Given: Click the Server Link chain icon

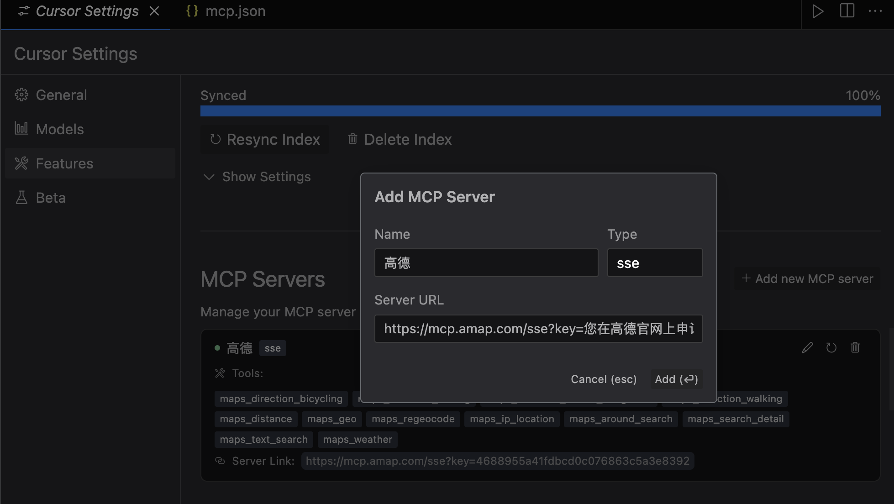Looking at the screenshot, I should 220,461.
